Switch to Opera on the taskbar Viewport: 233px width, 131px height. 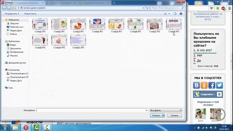26,128
